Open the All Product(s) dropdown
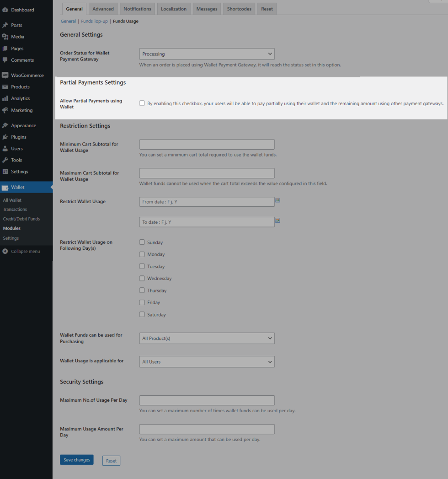The image size is (448, 479). 207,338
